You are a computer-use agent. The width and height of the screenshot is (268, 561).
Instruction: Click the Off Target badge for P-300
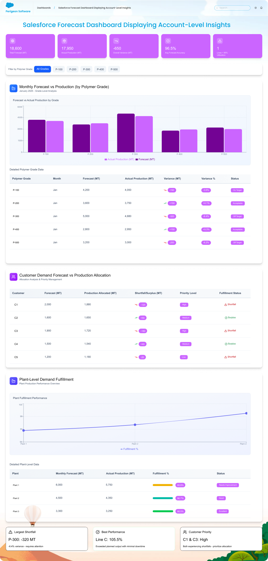point(237,217)
